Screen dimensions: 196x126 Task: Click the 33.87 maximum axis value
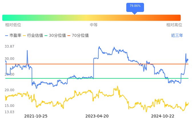pyautogui.click(x=9, y=46)
